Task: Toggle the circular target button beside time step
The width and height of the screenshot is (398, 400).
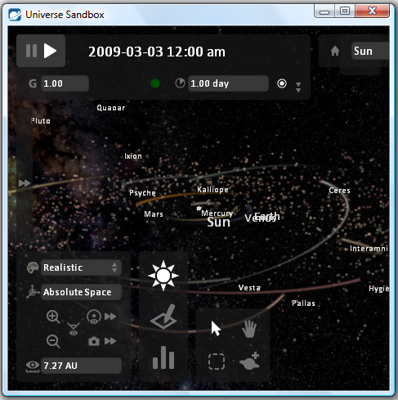Action: click(x=282, y=83)
